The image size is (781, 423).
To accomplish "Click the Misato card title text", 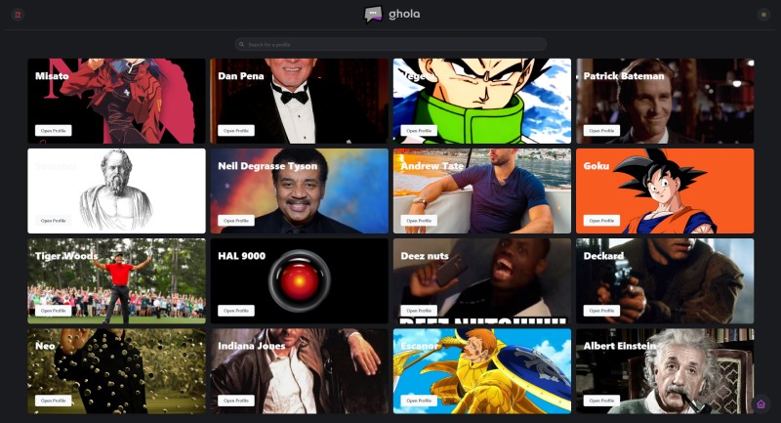I will (52, 76).
